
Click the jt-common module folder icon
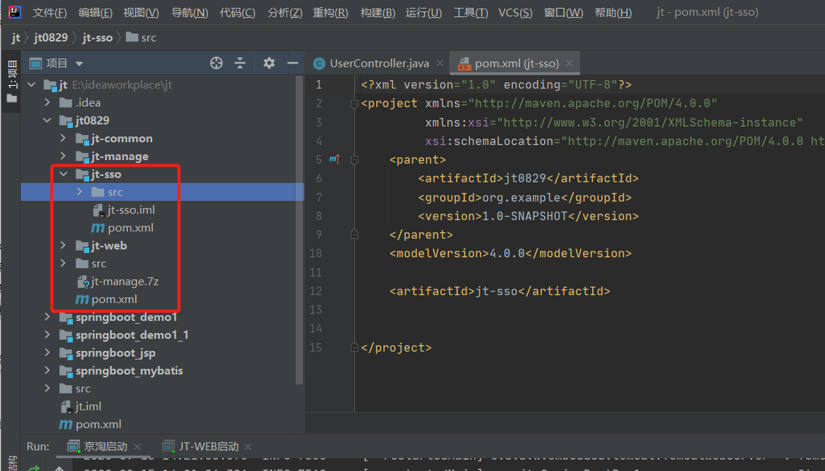click(82, 139)
